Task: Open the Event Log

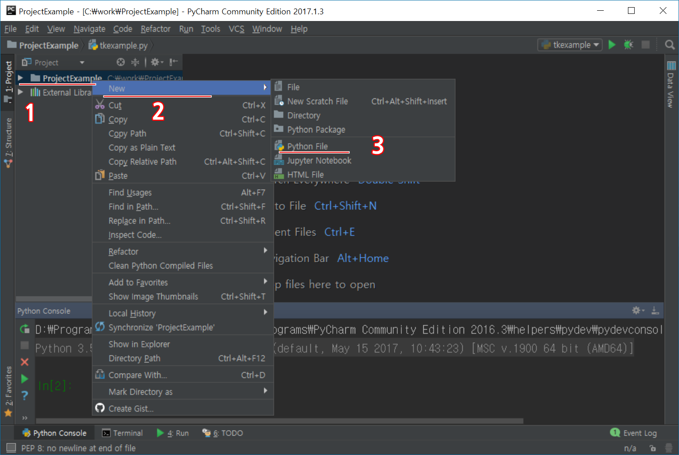Action: coord(634,433)
